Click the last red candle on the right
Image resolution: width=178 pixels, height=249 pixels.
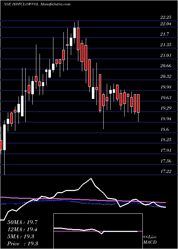tap(138, 104)
